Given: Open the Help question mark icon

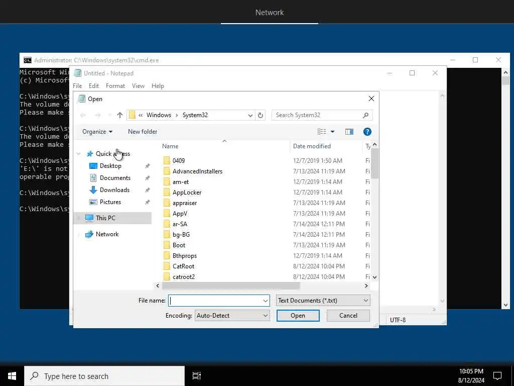Looking at the screenshot, I should pyautogui.click(x=367, y=132).
